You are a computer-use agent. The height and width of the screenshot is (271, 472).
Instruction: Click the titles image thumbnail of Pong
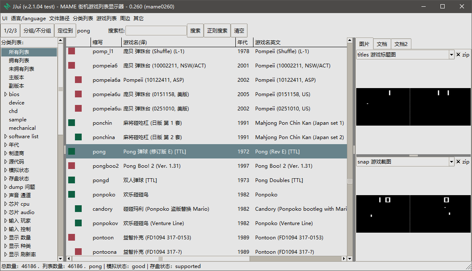coord(413,107)
